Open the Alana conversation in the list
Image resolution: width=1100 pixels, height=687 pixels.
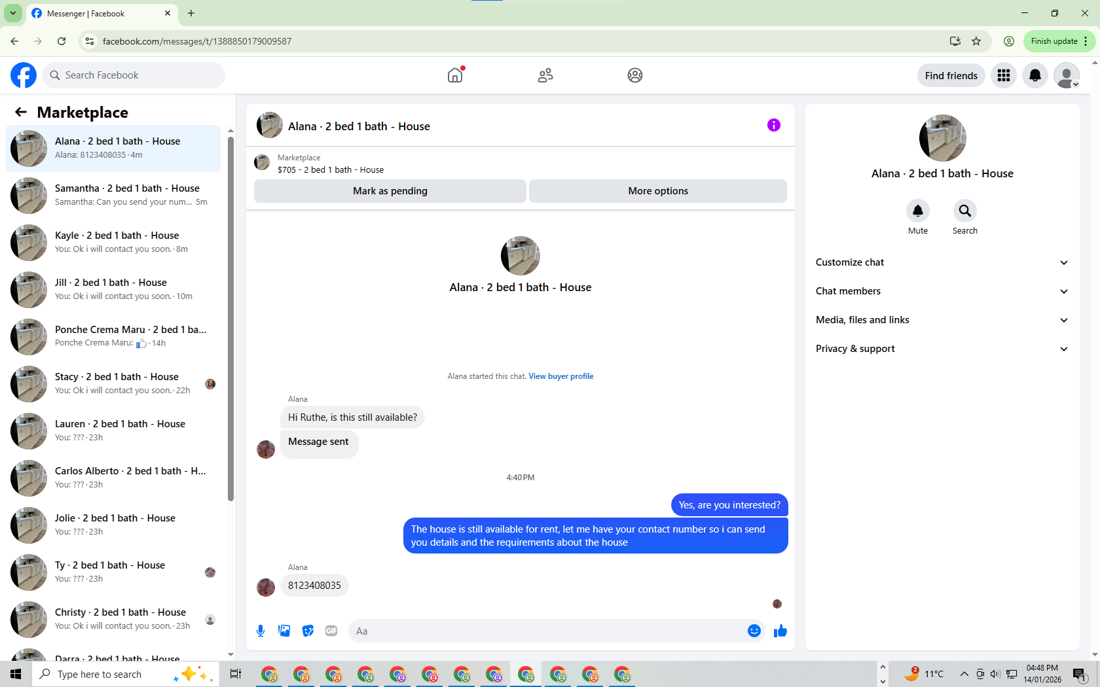point(113,149)
